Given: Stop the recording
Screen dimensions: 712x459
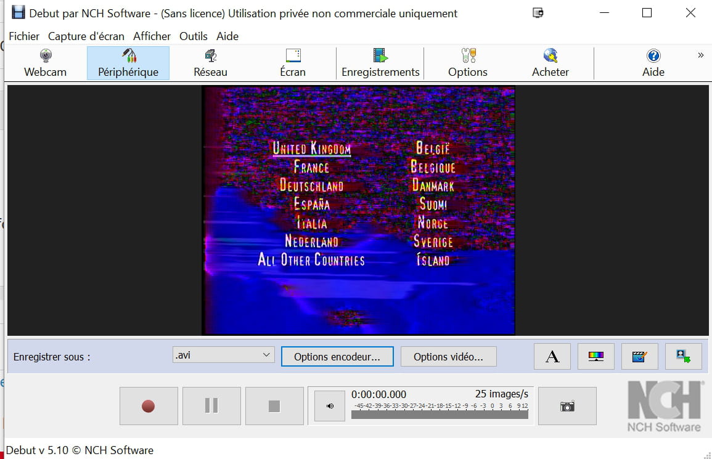Looking at the screenshot, I should [x=274, y=406].
